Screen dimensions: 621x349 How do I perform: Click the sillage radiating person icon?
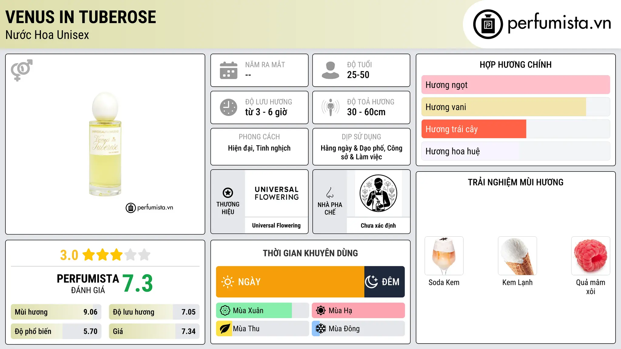pos(330,107)
